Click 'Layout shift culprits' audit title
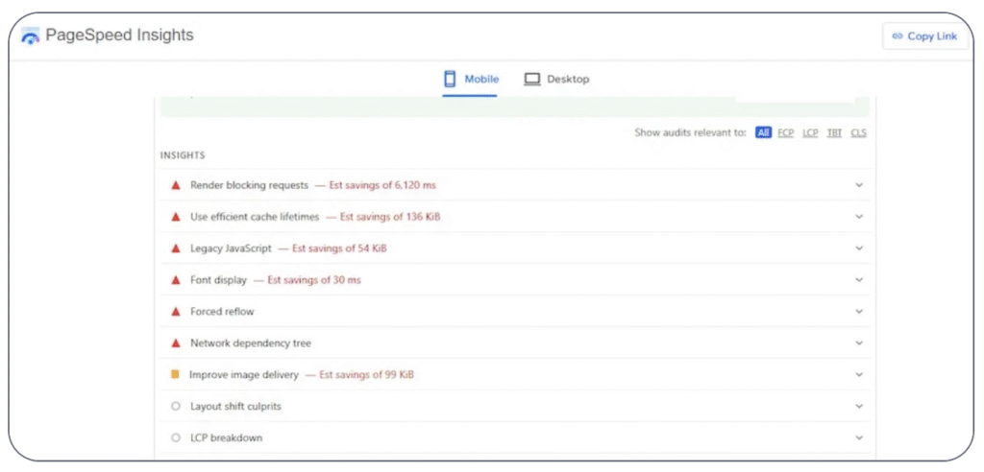The width and height of the screenshot is (984, 472). [x=235, y=406]
